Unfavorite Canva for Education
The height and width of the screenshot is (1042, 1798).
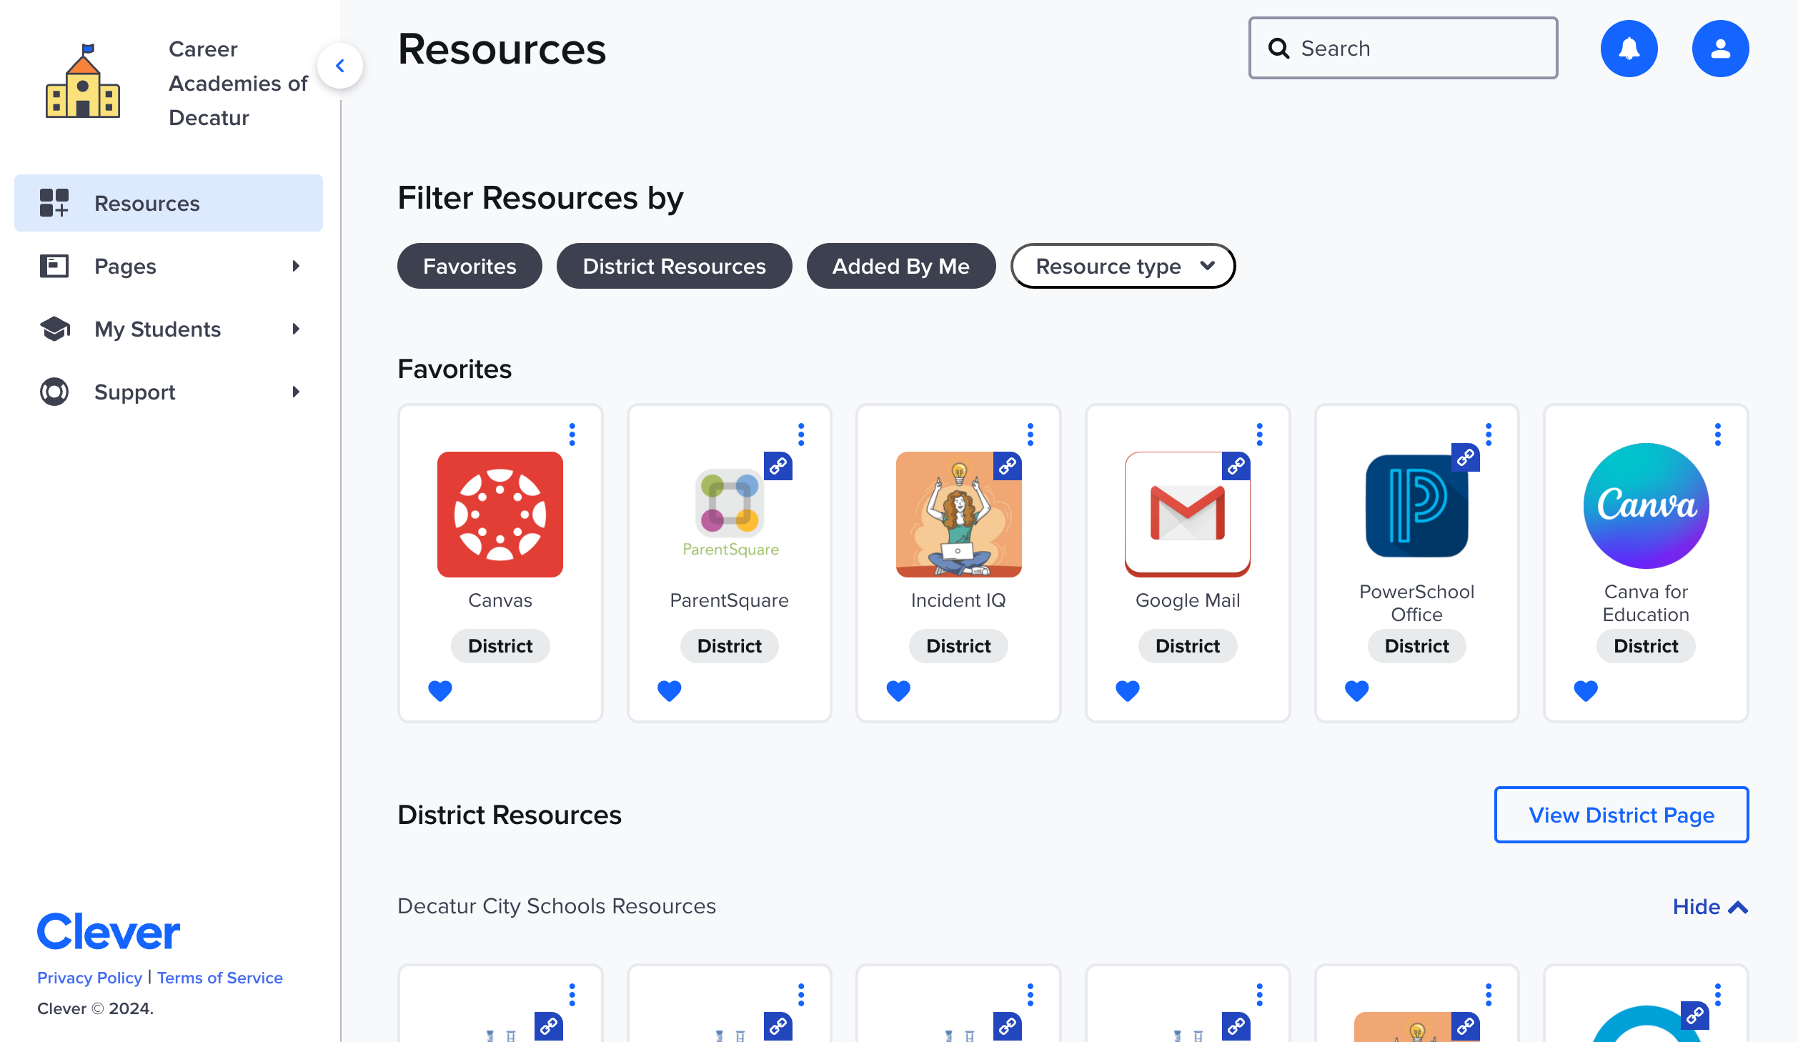[1585, 690]
